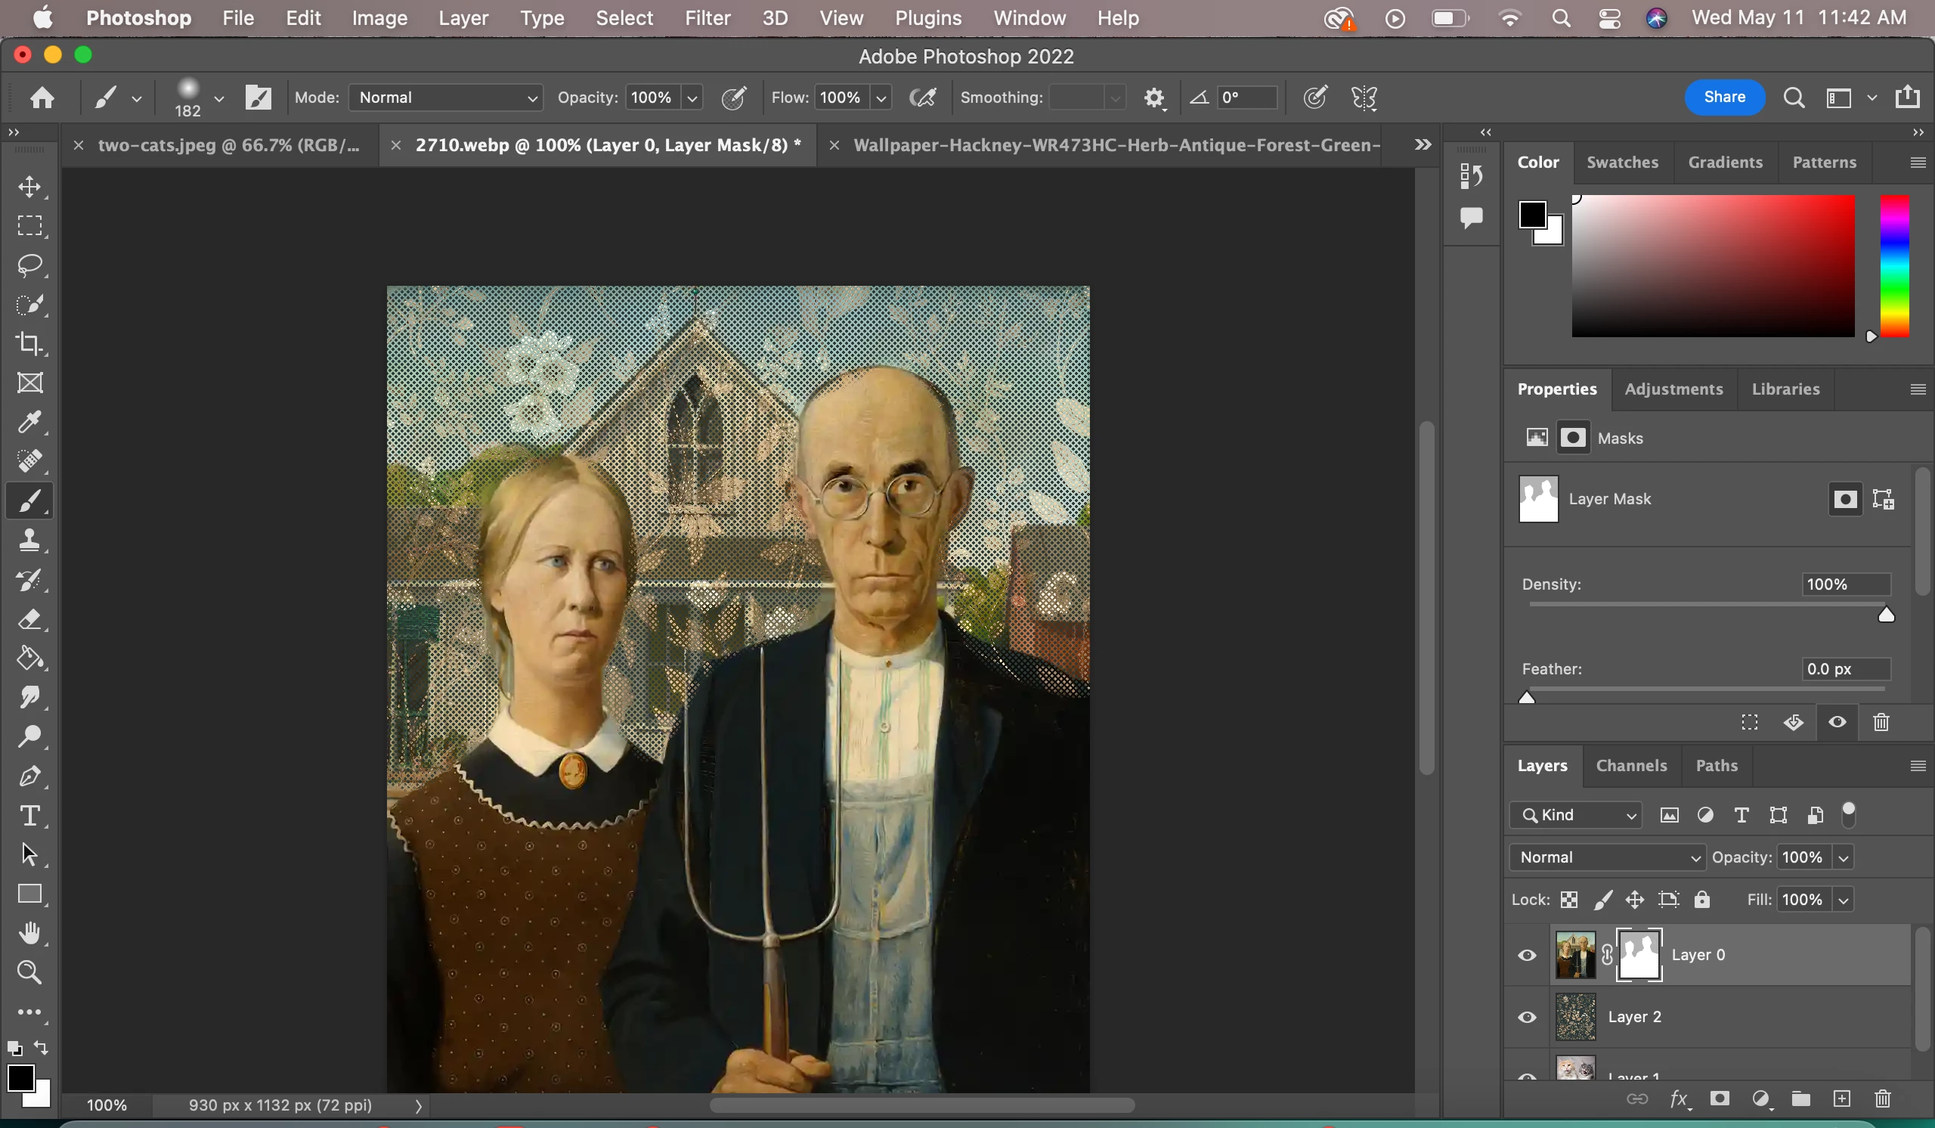Select the Lasso tool

point(30,265)
